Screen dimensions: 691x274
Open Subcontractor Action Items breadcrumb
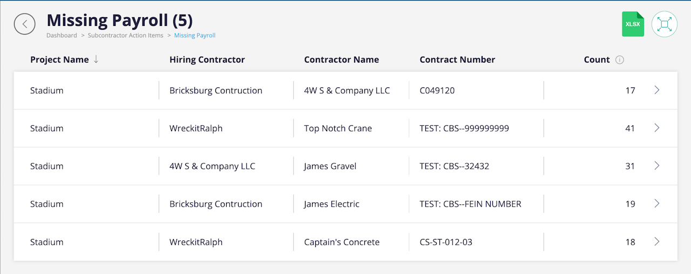click(x=125, y=36)
